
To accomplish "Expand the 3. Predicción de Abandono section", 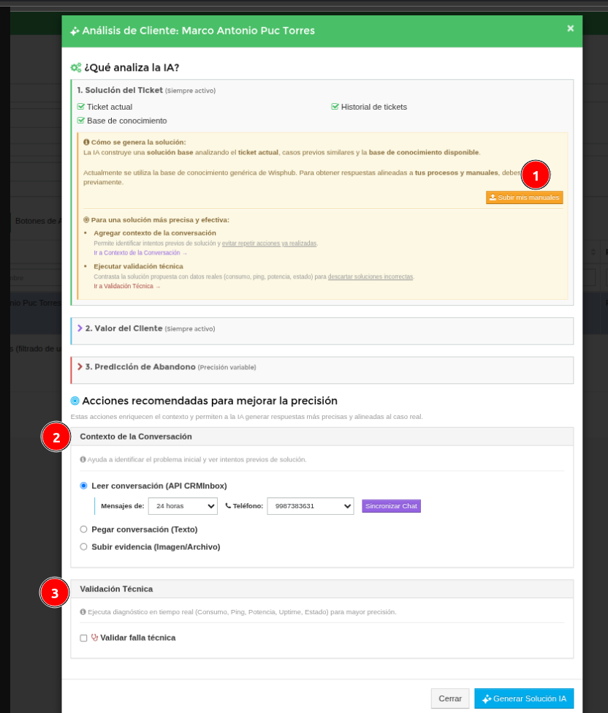I will [140, 367].
